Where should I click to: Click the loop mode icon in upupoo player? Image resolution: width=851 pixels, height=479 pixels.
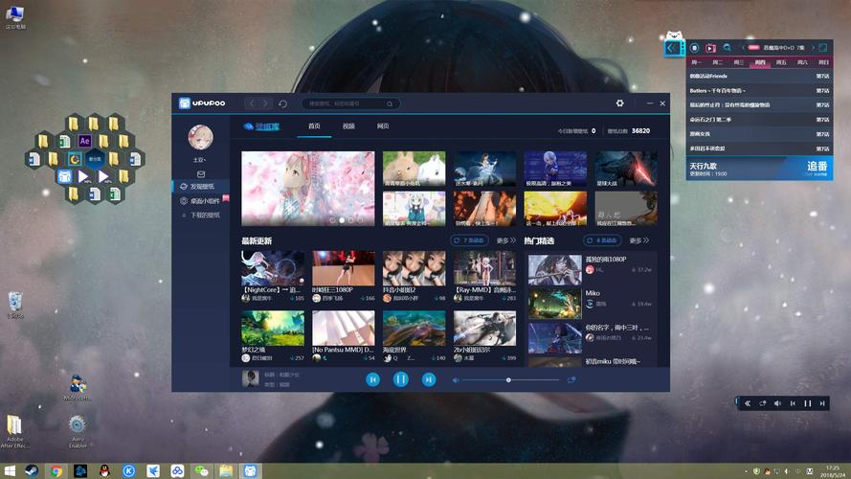(571, 380)
